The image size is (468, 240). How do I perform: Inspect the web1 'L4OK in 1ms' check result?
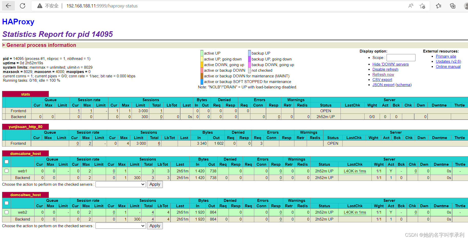(x=355, y=171)
